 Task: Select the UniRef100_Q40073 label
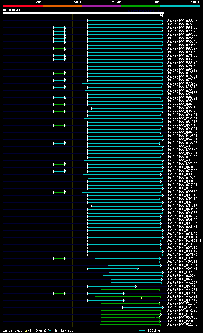point(182,143)
